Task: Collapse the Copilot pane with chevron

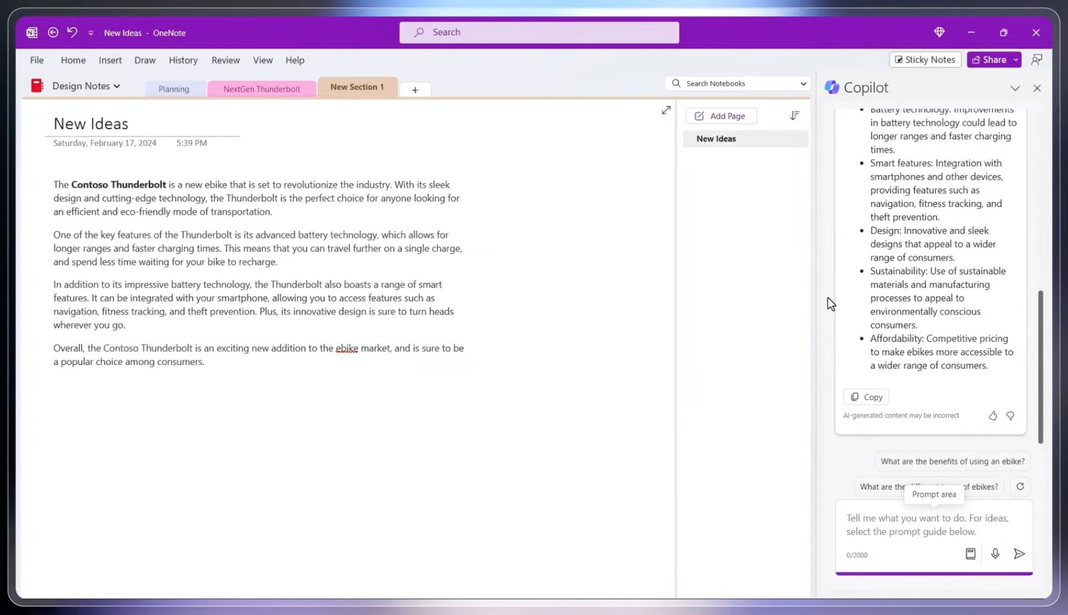Action: click(1015, 88)
